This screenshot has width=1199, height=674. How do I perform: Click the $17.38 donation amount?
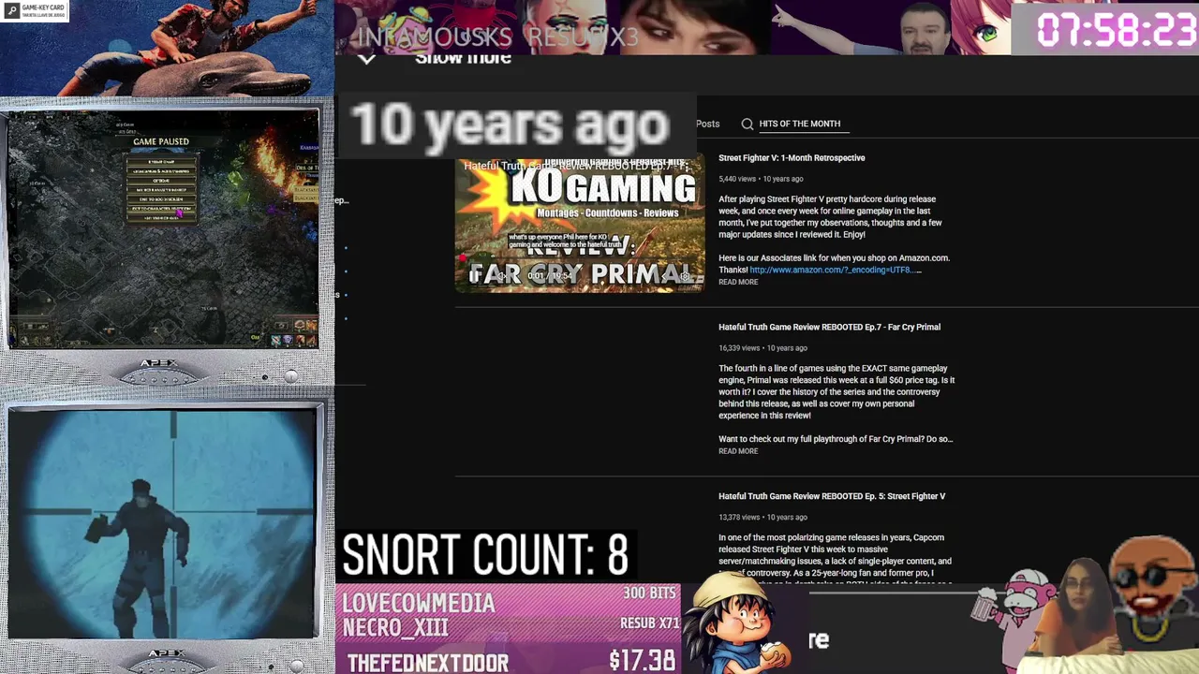point(642,661)
